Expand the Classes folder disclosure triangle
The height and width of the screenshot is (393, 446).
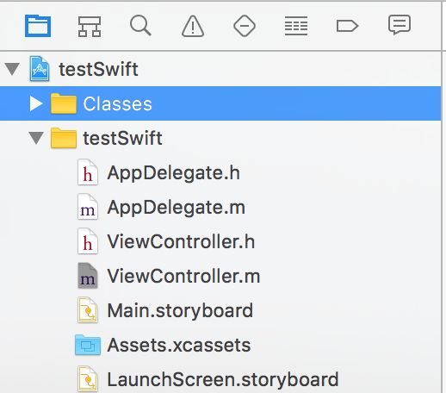coord(36,103)
